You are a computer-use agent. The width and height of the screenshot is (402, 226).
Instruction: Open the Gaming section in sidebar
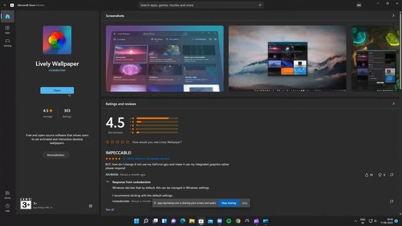tap(8, 43)
